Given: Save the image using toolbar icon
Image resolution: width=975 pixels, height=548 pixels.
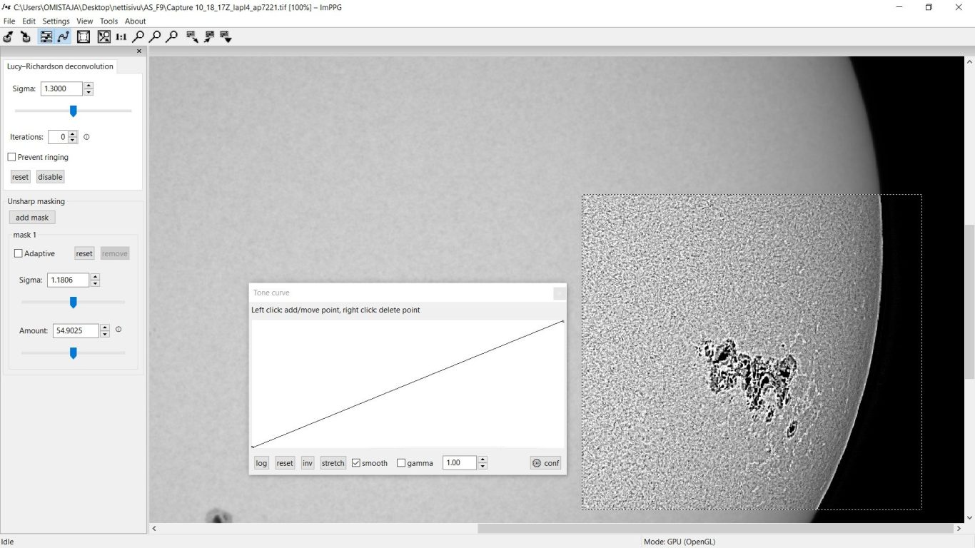Looking at the screenshot, I should coord(26,36).
